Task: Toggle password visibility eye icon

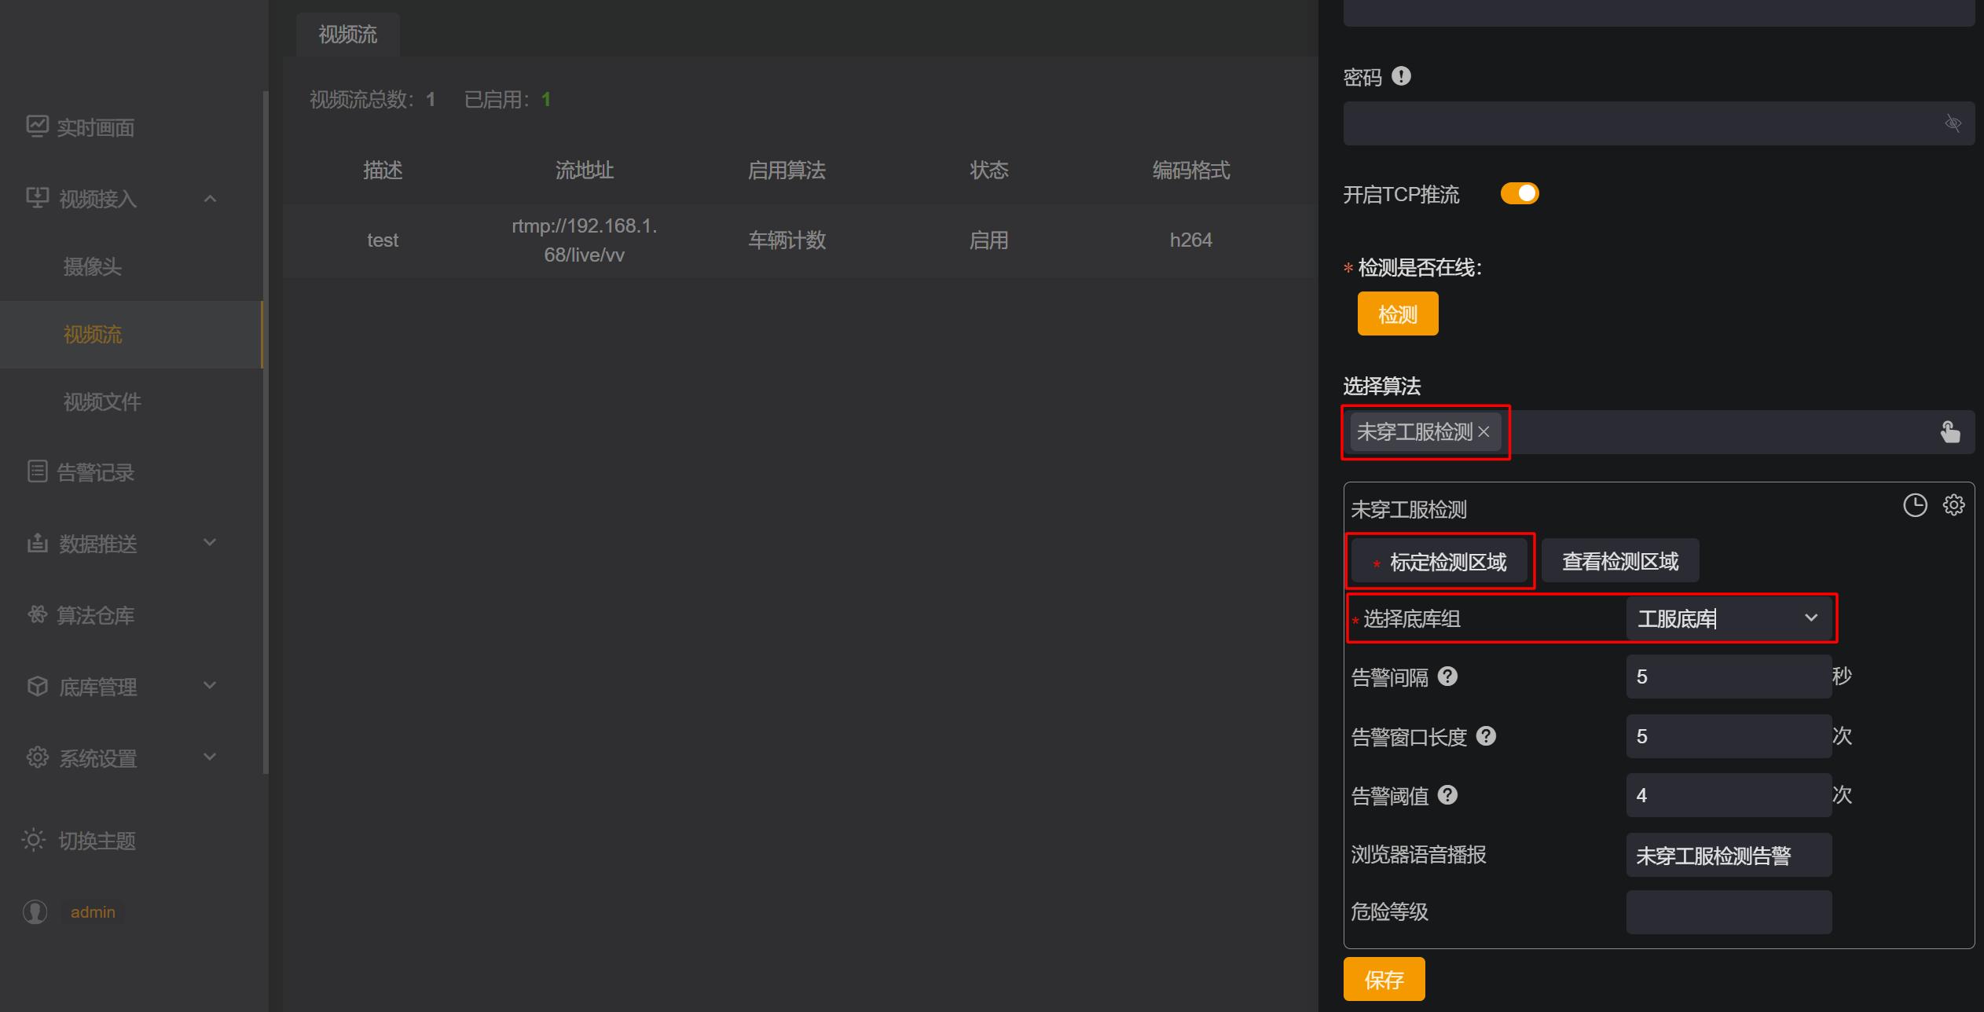Action: (1953, 123)
